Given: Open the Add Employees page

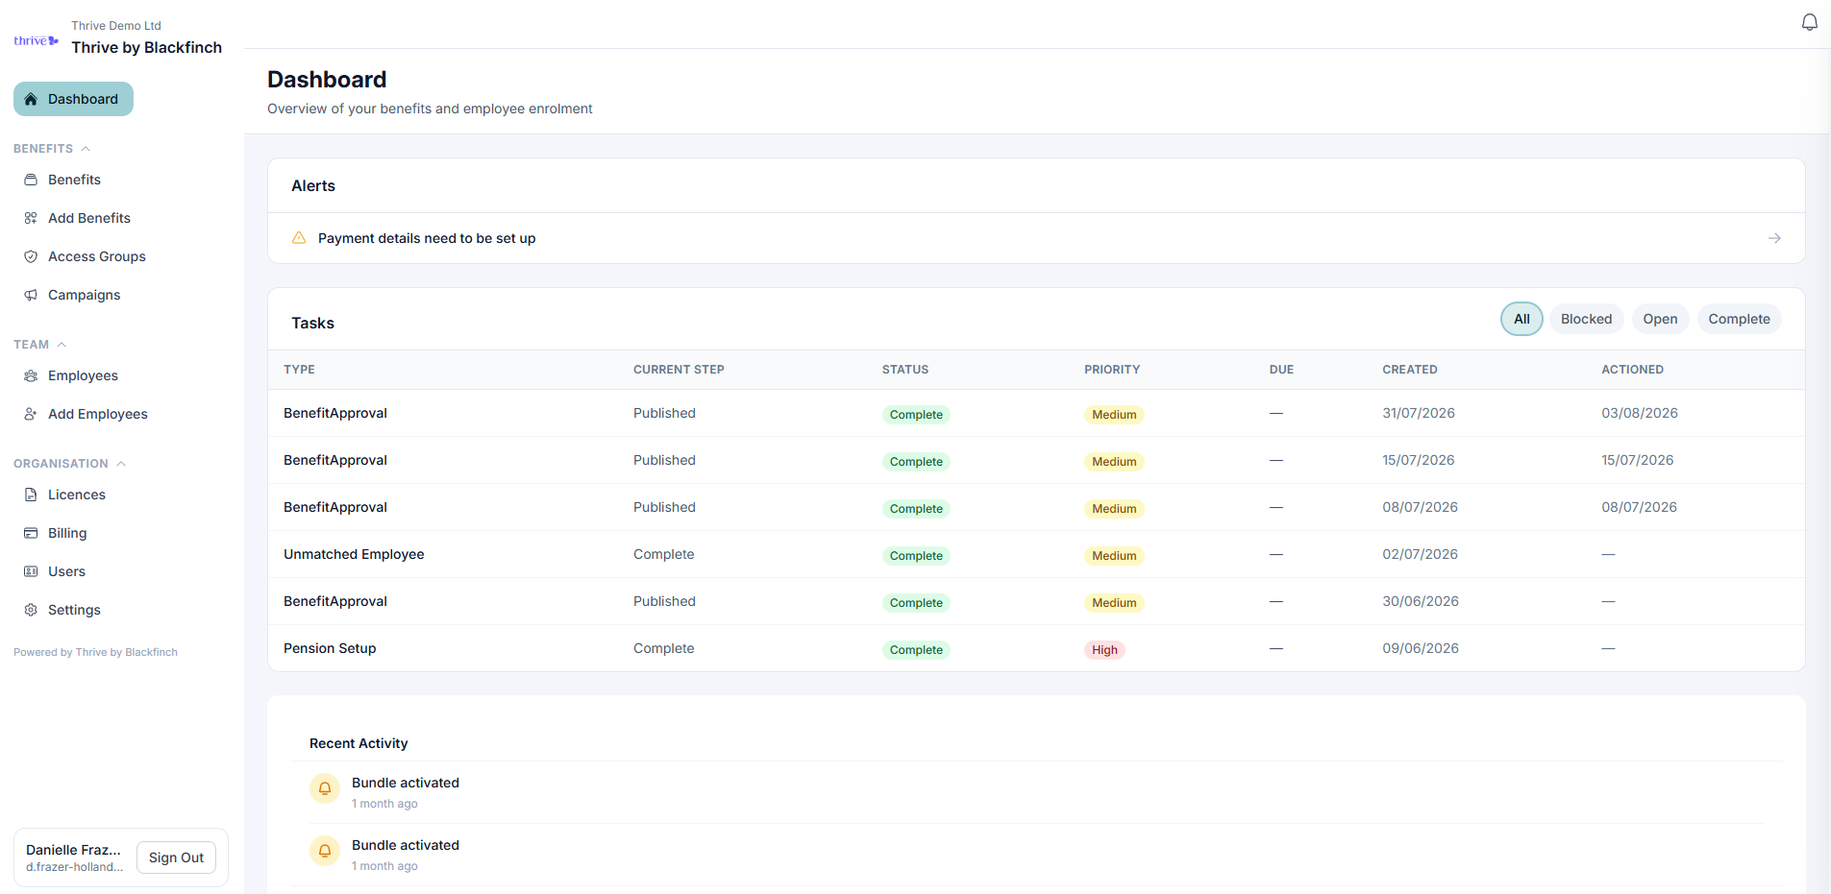Looking at the screenshot, I should click(x=98, y=414).
